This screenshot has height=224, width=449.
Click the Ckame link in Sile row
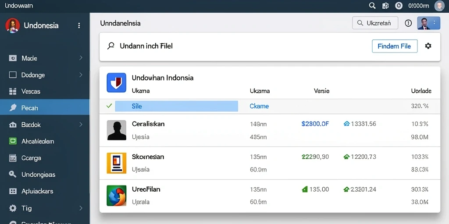[x=259, y=106]
